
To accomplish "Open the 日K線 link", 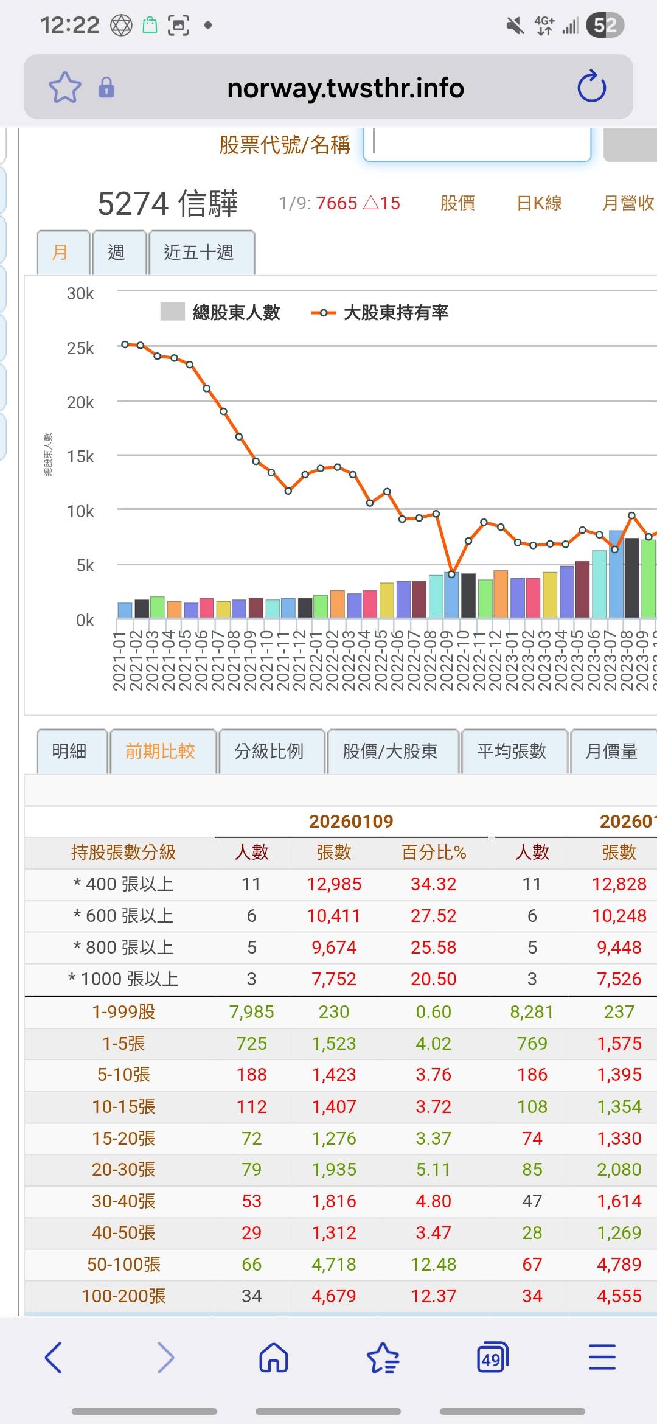I will pyautogui.click(x=539, y=203).
